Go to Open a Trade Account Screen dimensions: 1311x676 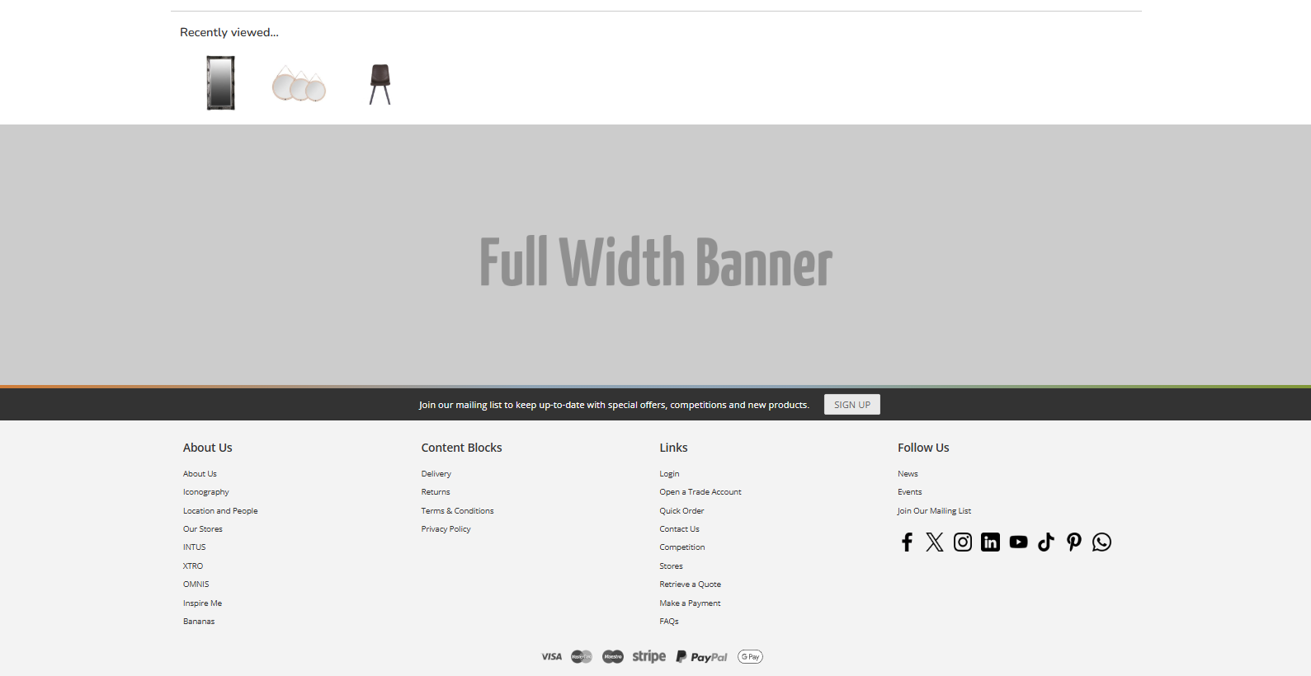tap(700, 492)
